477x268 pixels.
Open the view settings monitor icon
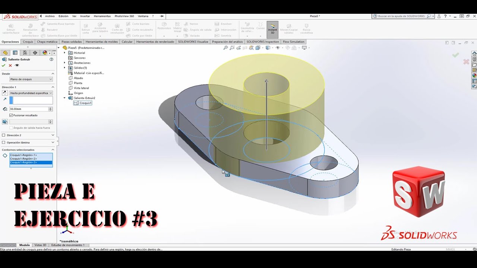tap(304, 48)
